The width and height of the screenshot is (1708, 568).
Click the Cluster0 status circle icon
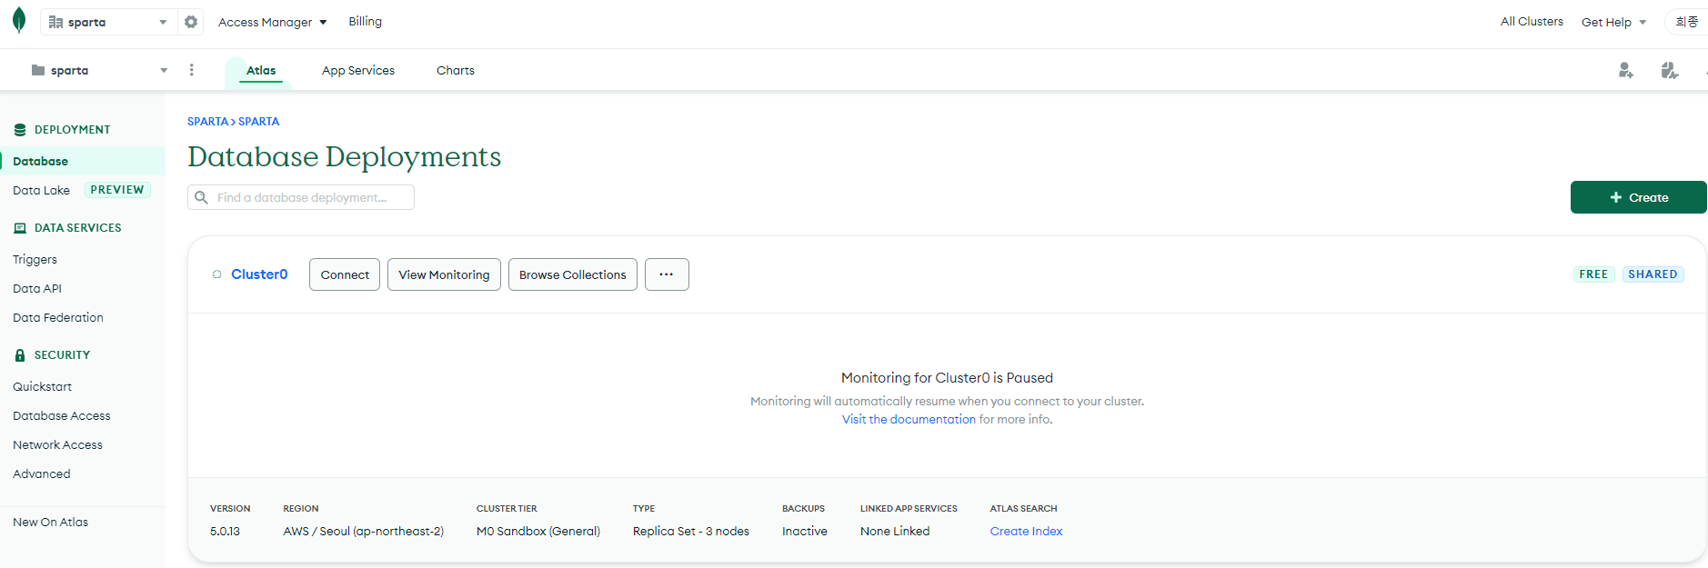pyautogui.click(x=216, y=274)
